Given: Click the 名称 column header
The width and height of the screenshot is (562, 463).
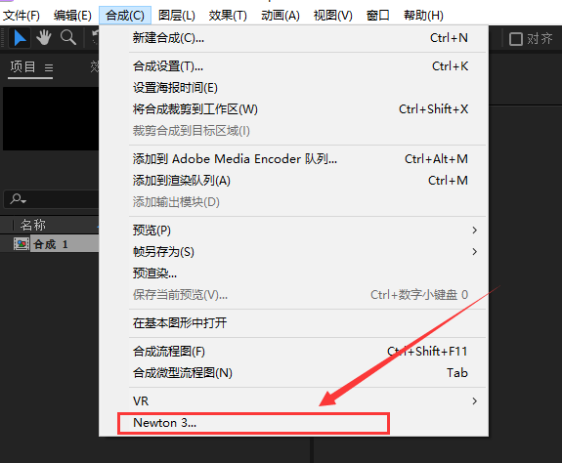Looking at the screenshot, I should (x=33, y=225).
